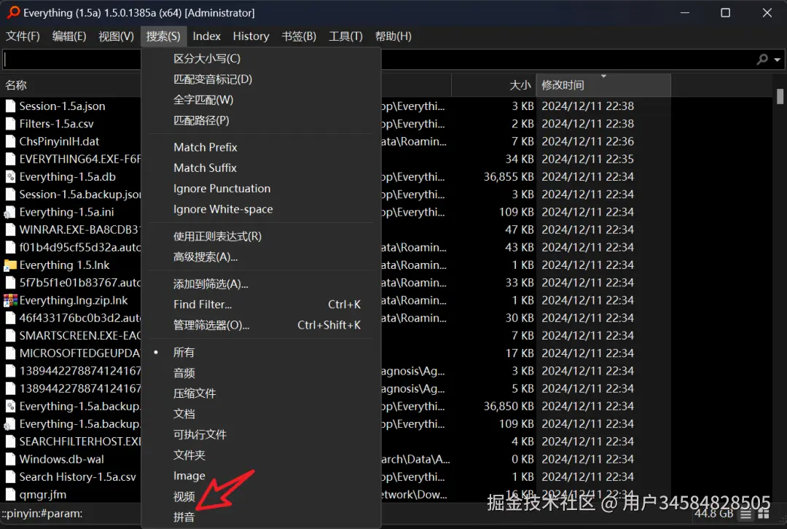Click the Windows.db-wal file icon
This screenshot has width=787, height=529.
click(x=10, y=459)
